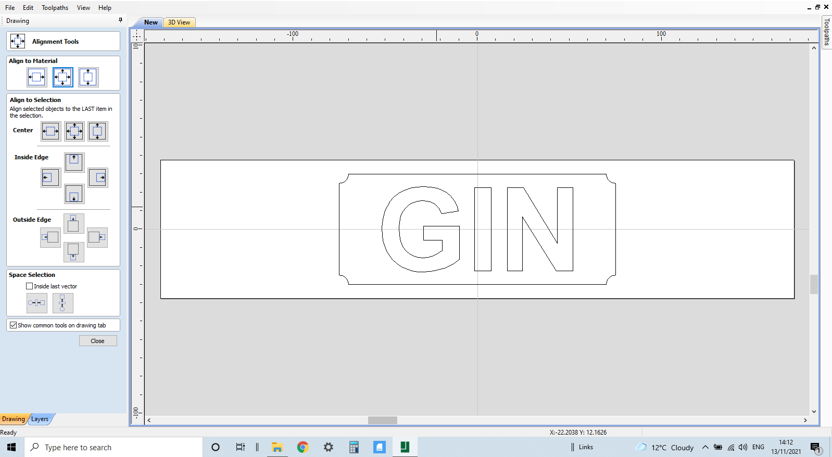Screen dimensions: 832x457
Task: Align to Material: center horizontally icon
Action: coord(36,77)
